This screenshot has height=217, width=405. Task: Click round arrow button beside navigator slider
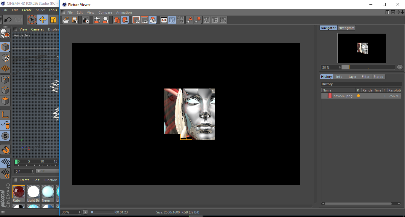400,67
